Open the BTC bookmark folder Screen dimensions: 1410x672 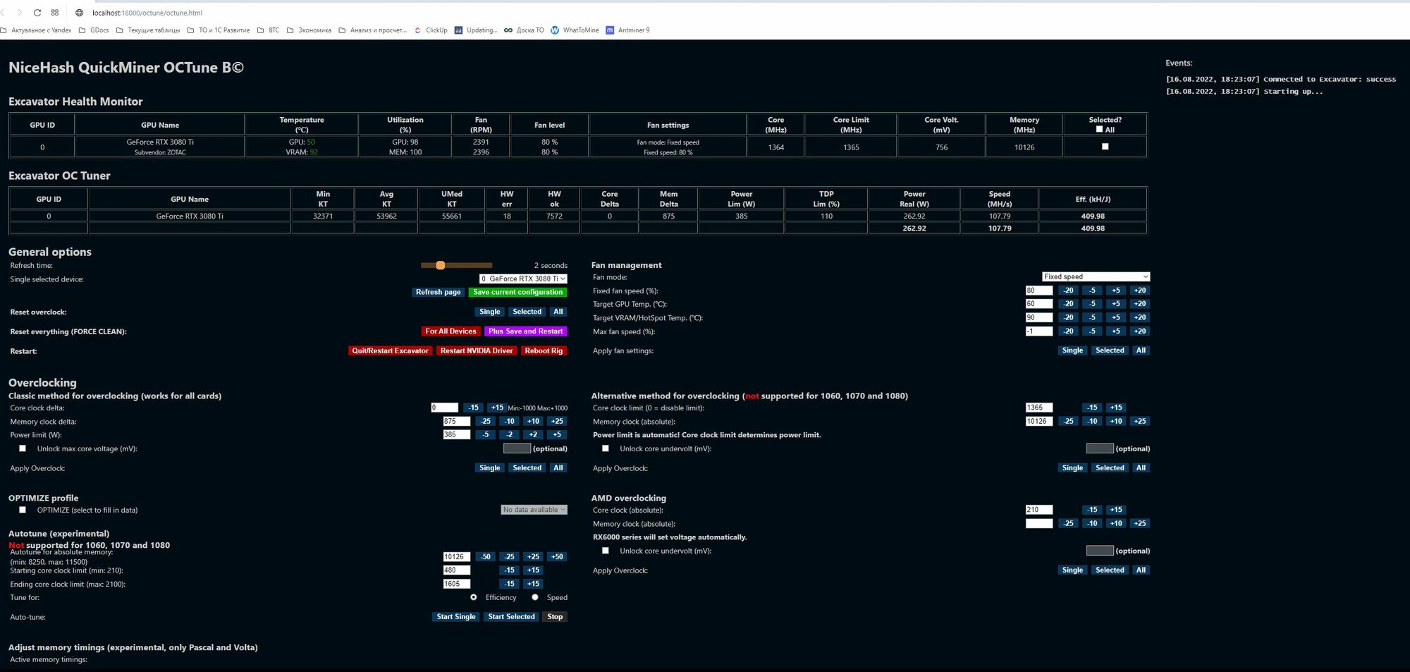[268, 30]
